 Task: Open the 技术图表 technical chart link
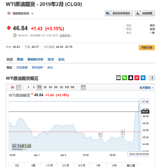click(146, 88)
